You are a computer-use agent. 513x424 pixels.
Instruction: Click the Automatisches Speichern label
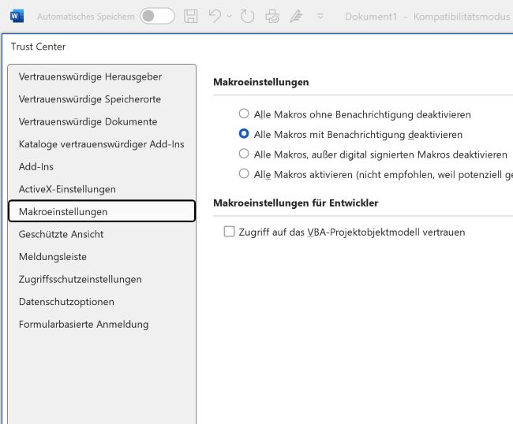[86, 17]
